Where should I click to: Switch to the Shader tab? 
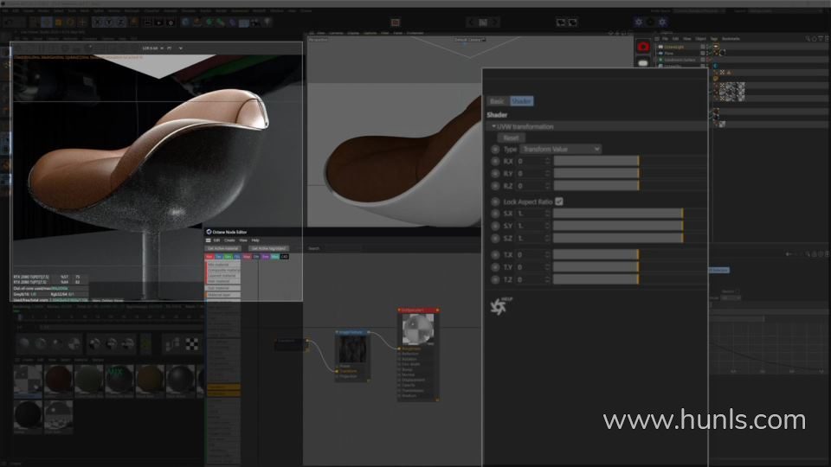click(x=521, y=101)
